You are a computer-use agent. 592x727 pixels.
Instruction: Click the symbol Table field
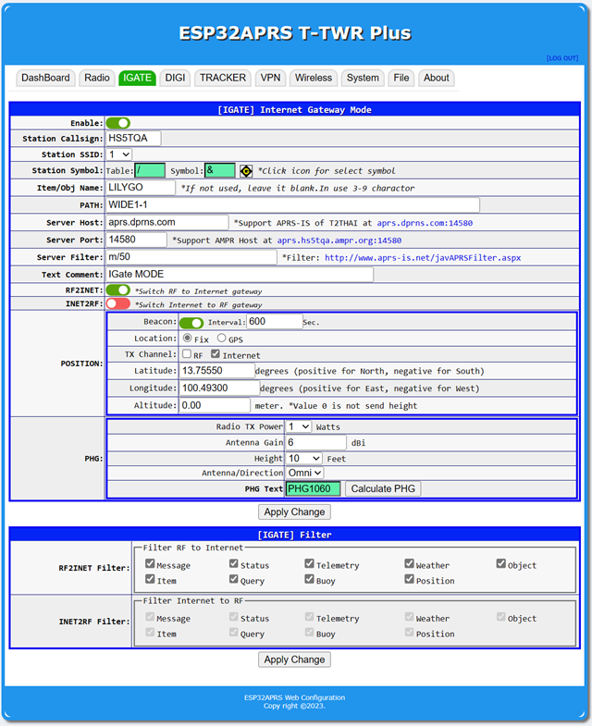(x=150, y=170)
